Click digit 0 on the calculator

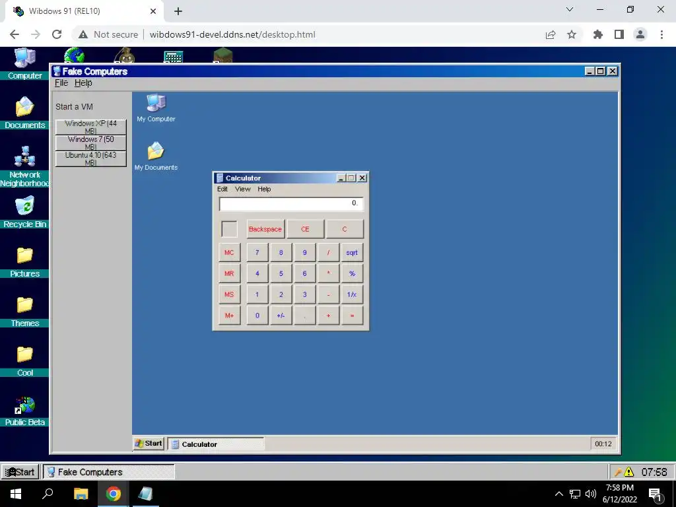coord(257,316)
